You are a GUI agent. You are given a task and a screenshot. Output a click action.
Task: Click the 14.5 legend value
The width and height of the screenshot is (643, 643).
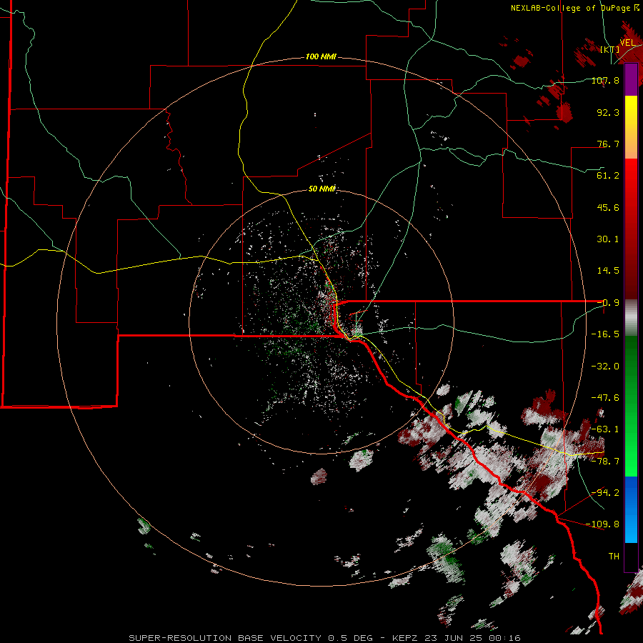608,271
